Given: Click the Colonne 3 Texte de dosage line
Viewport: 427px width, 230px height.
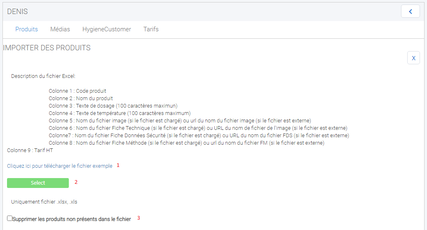Looking at the screenshot, I should point(113,106).
